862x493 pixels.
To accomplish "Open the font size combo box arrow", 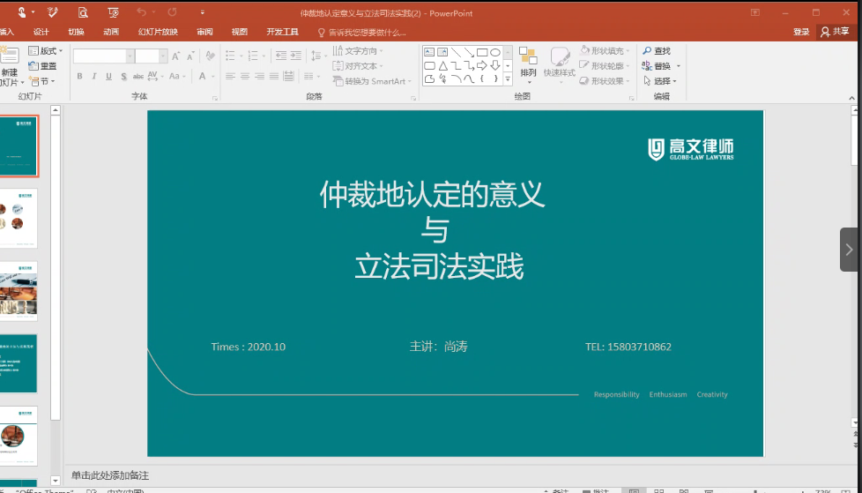I will point(163,56).
